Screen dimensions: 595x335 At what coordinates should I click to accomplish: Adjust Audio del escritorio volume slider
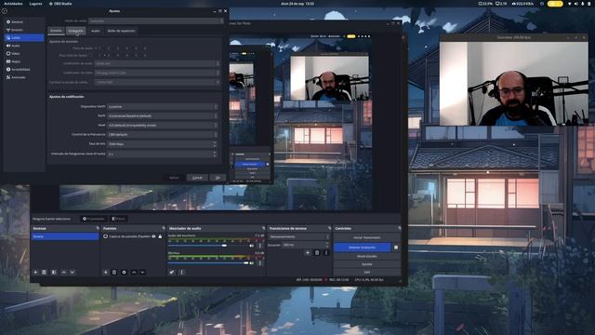pyautogui.click(x=207, y=246)
